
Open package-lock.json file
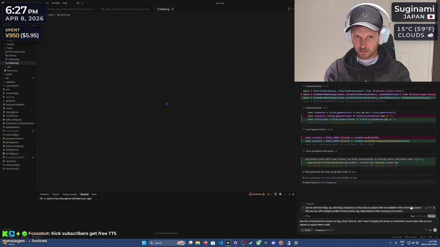pos(14,139)
